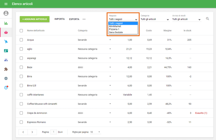Open the employees ID card icon

[x=6, y=51]
